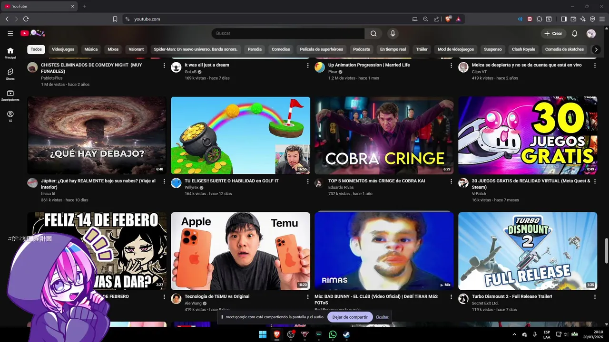Show hidden system tray icons
609x342 pixels.
(x=514, y=334)
